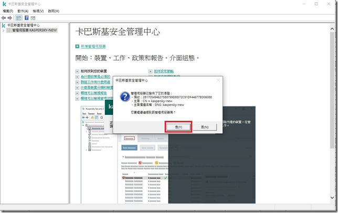This screenshot has width=338, height=213.
Task: Expand the 如何設定變動 topic arrow
Action: tap(150, 71)
